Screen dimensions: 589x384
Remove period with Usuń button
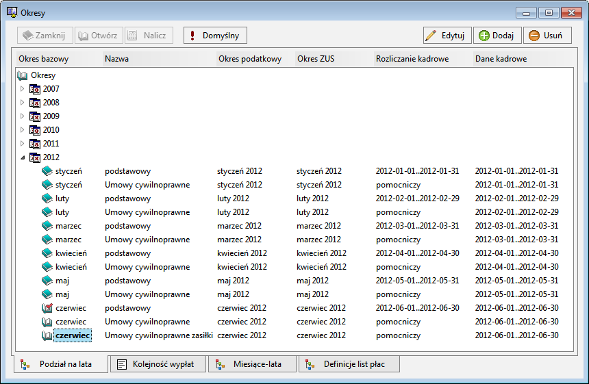547,36
